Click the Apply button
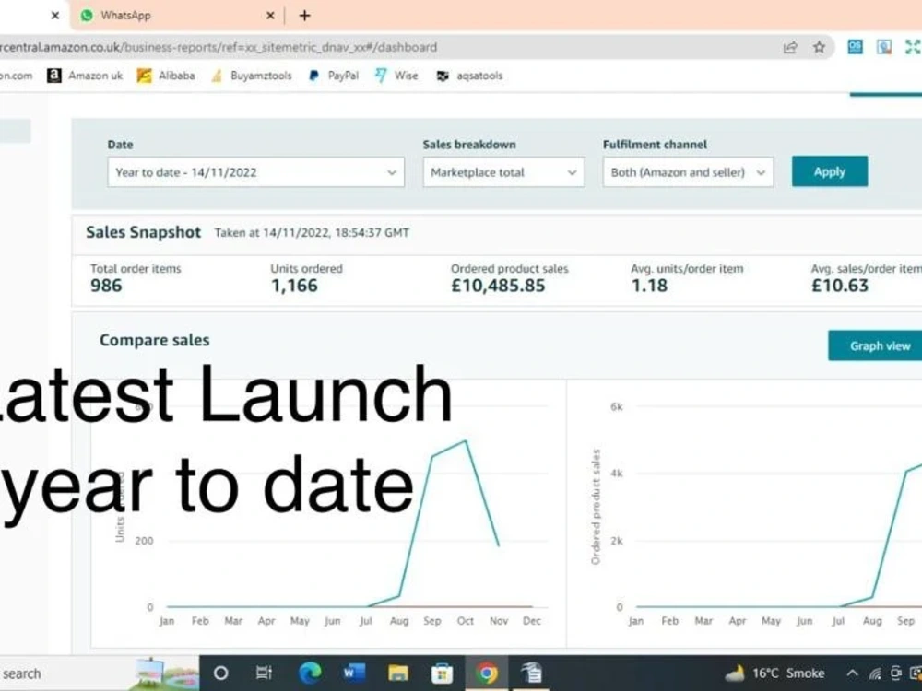This screenshot has width=922, height=691. 830,171
